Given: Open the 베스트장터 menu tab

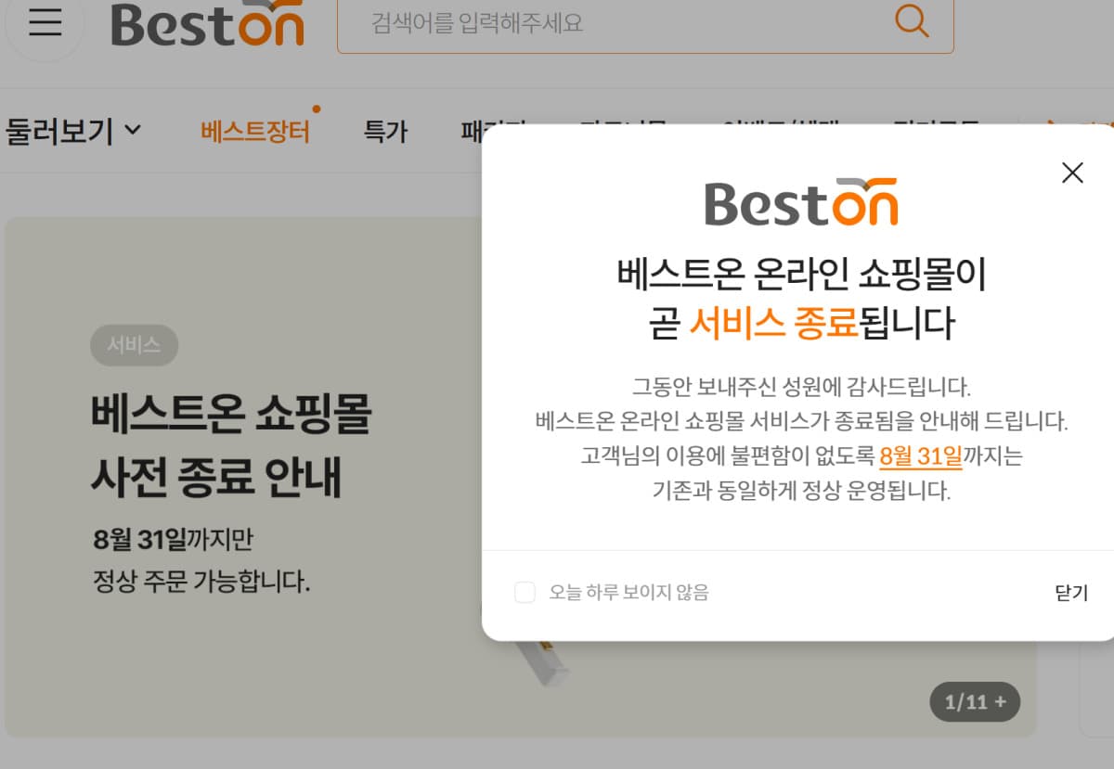Looking at the screenshot, I should [255, 131].
